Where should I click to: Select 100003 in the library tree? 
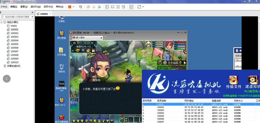(14, 37)
